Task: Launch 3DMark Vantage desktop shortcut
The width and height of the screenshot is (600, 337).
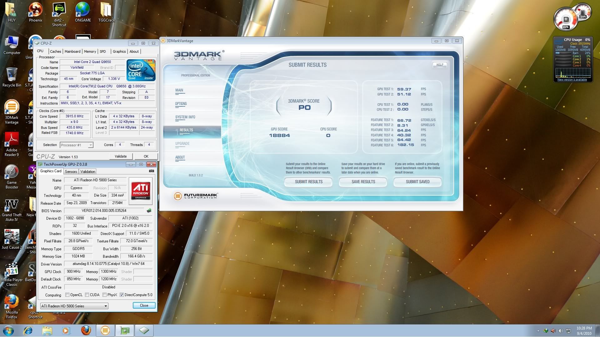Action: (x=12, y=112)
